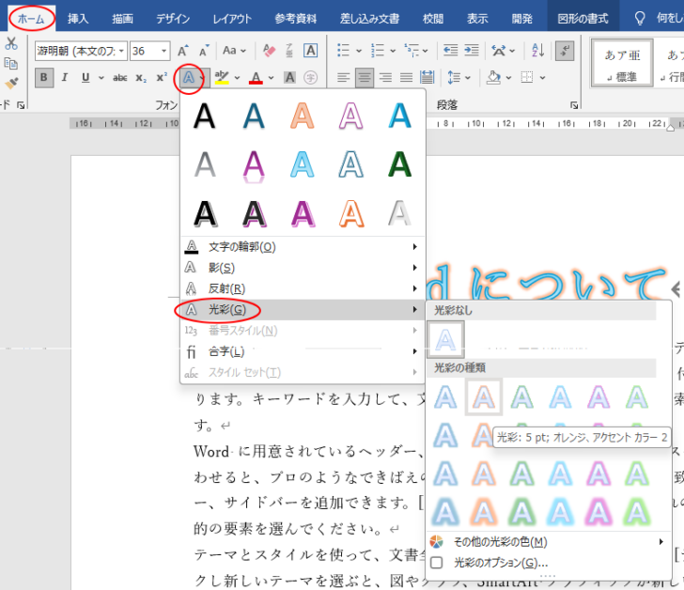Screen dimensions: 684x590
Task: Click the phonetic guide ruby icon
Action: (289, 51)
